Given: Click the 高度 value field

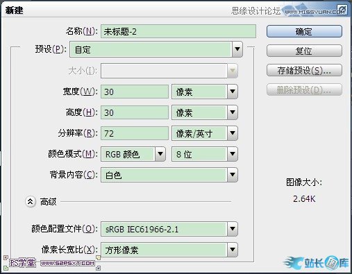Looking at the screenshot, I should 135,112.
